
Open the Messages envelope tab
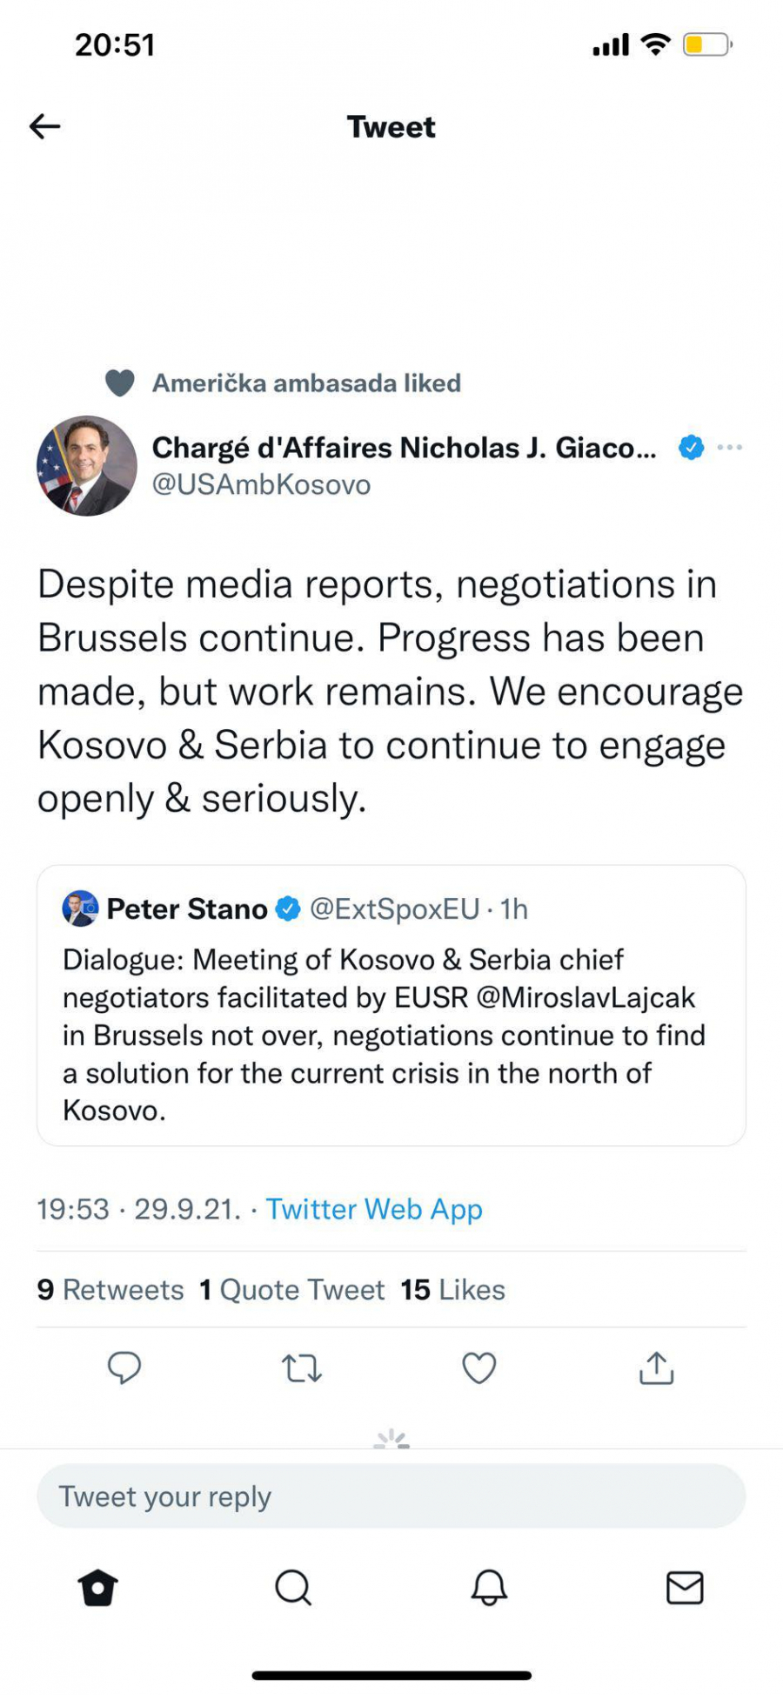[x=685, y=1587]
